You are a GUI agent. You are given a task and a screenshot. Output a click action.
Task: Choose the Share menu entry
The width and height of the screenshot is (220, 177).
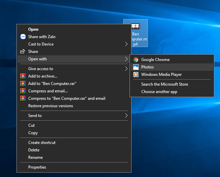point(74,52)
